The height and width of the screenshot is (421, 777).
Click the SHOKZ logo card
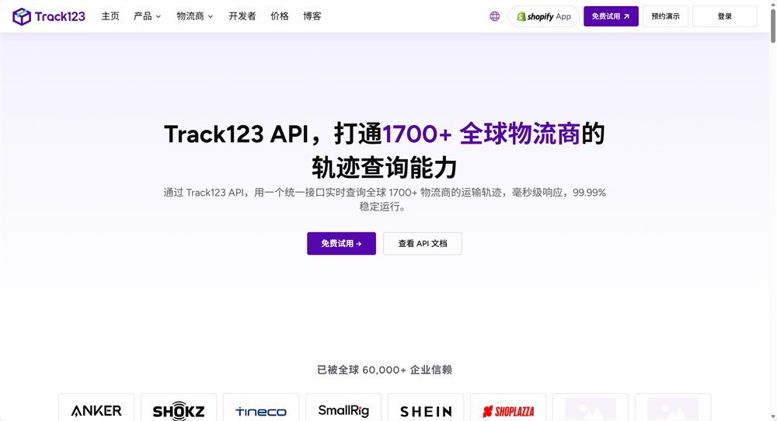[179, 408]
